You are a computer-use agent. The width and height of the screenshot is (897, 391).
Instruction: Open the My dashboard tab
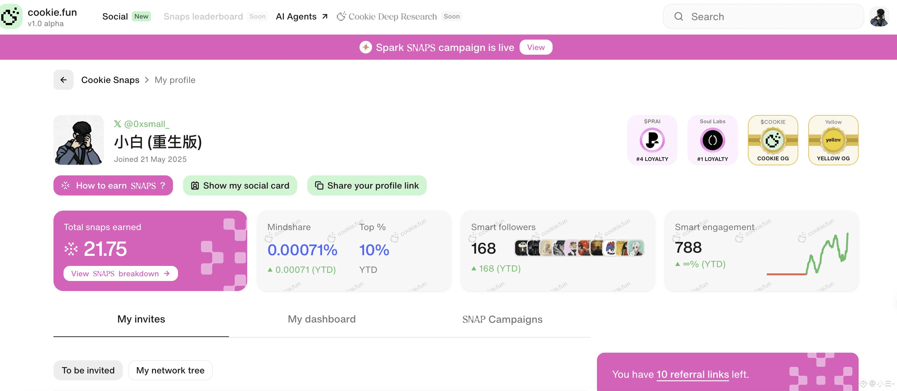click(321, 319)
